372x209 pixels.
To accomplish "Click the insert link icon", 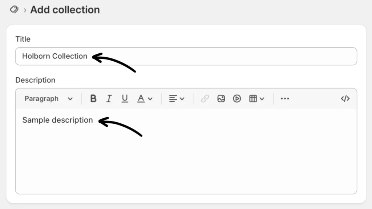I will coord(205,99).
